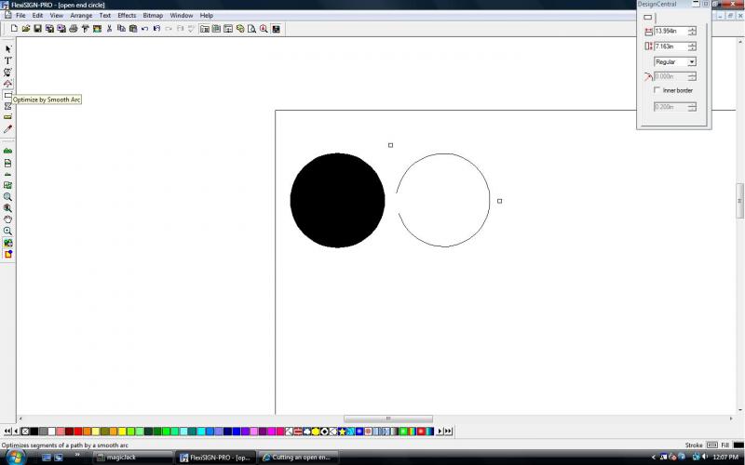Viewport: 745px width, 465px height.
Task: Print the document
Action: [74, 29]
